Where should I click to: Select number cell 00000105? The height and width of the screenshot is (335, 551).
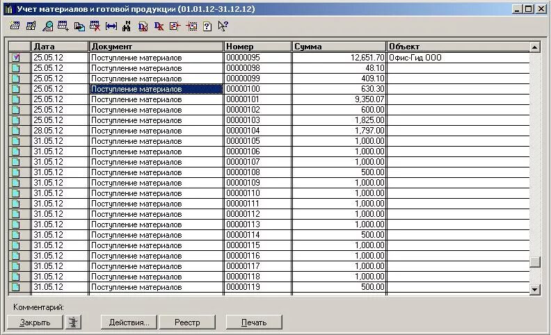pos(258,141)
